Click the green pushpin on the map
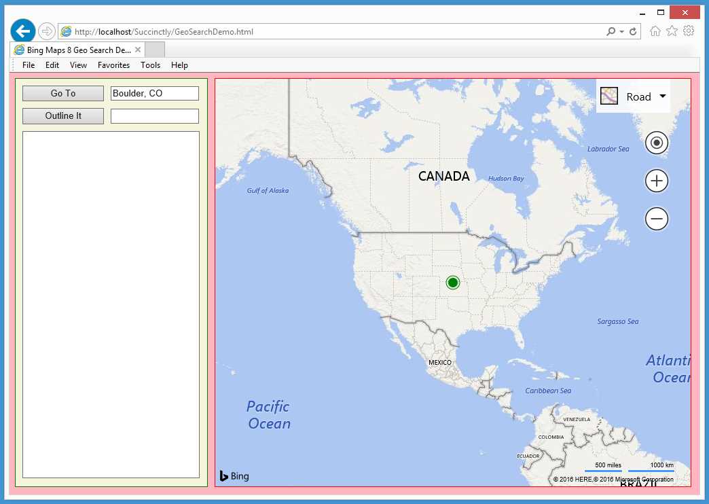The width and height of the screenshot is (709, 504). coord(453,282)
